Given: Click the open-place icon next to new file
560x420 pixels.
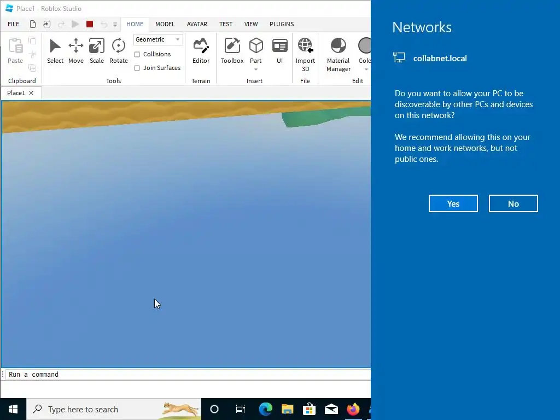Looking at the screenshot, I should pos(47,24).
